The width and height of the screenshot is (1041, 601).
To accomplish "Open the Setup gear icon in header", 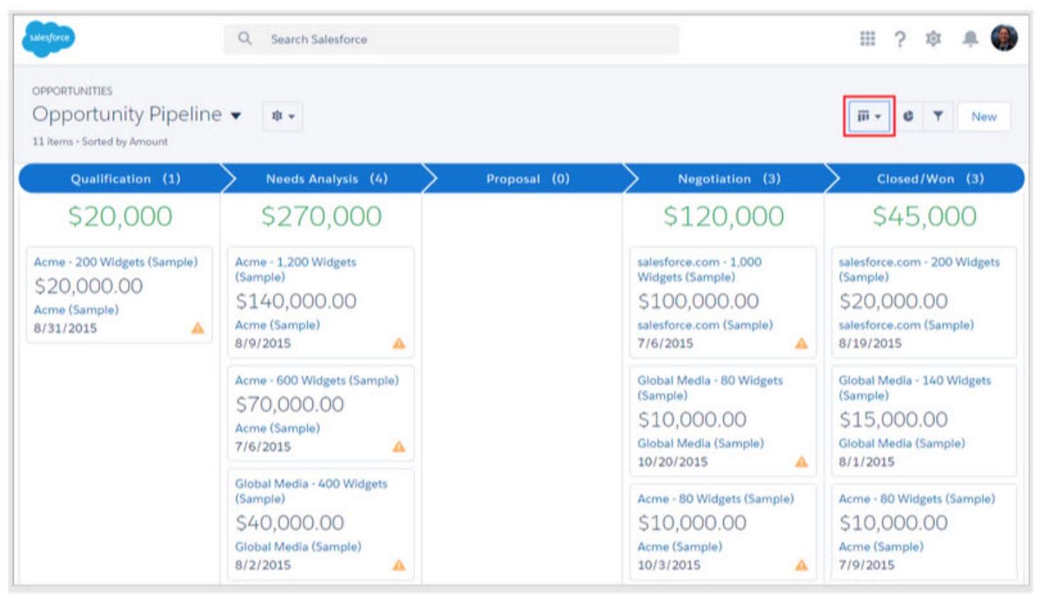I will click(933, 38).
